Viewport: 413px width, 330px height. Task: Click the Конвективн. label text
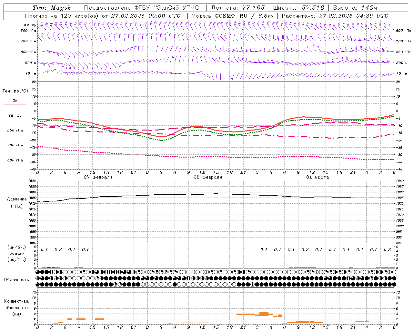16,301
